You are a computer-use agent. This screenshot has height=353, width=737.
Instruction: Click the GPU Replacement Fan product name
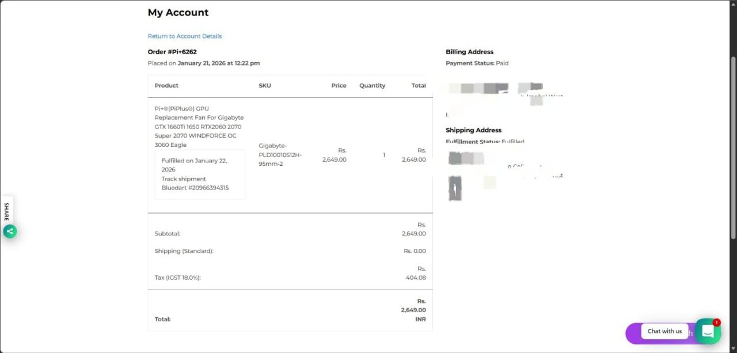point(199,127)
